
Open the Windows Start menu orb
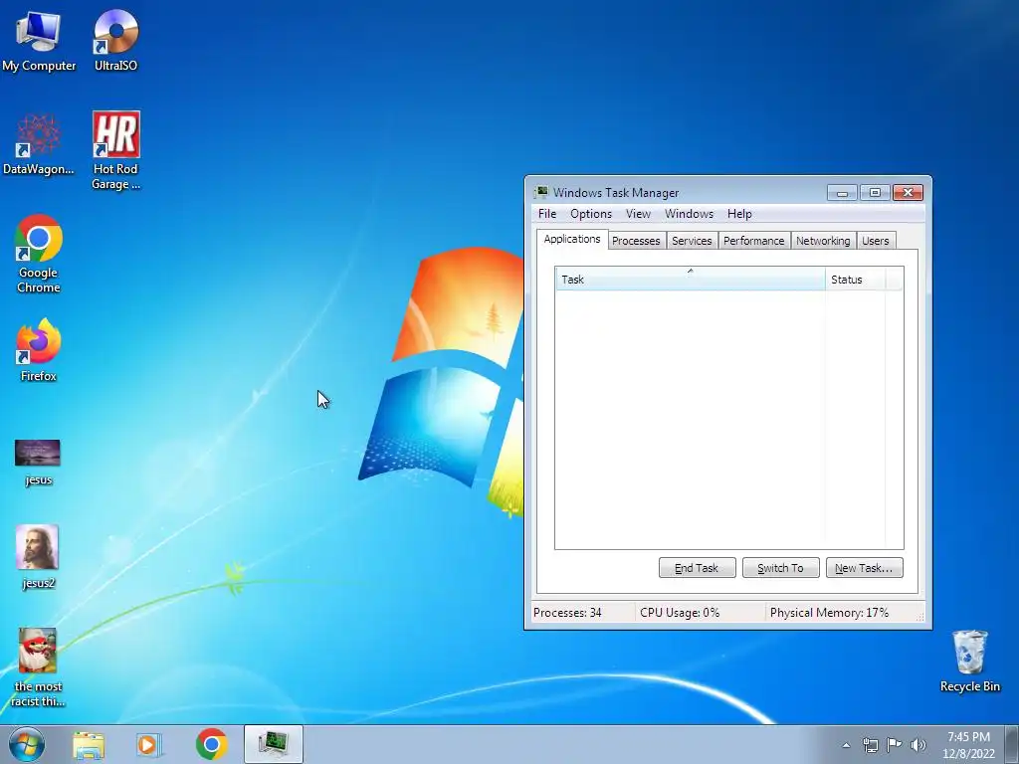pos(27,744)
